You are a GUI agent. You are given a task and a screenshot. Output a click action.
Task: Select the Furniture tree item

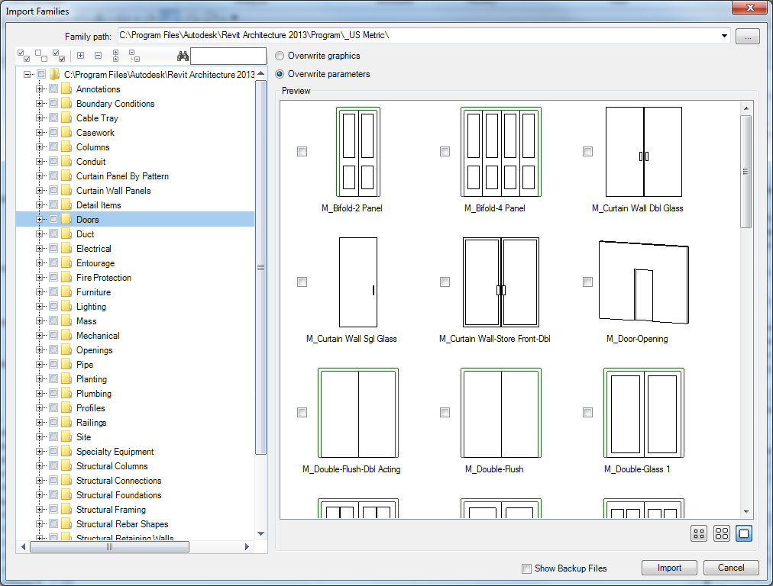click(x=95, y=291)
